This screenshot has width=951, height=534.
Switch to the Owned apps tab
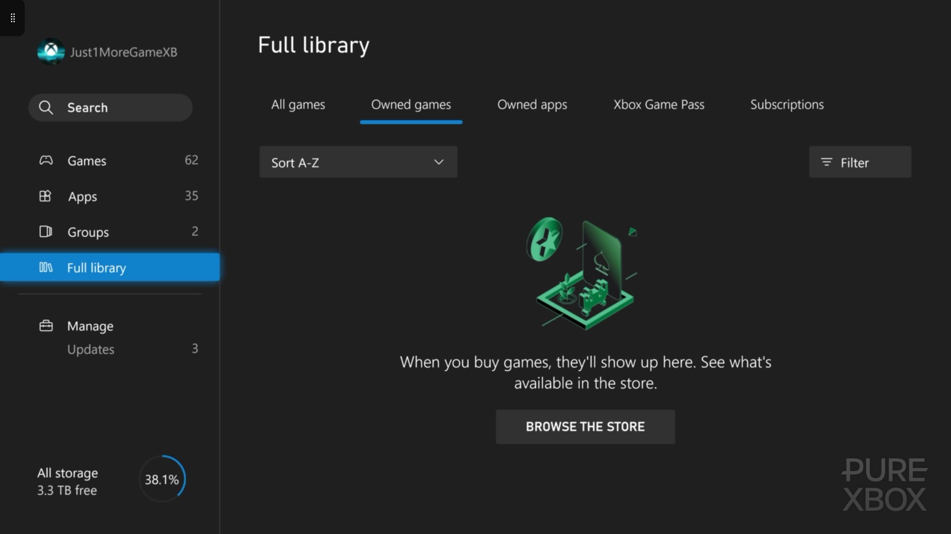coord(532,105)
